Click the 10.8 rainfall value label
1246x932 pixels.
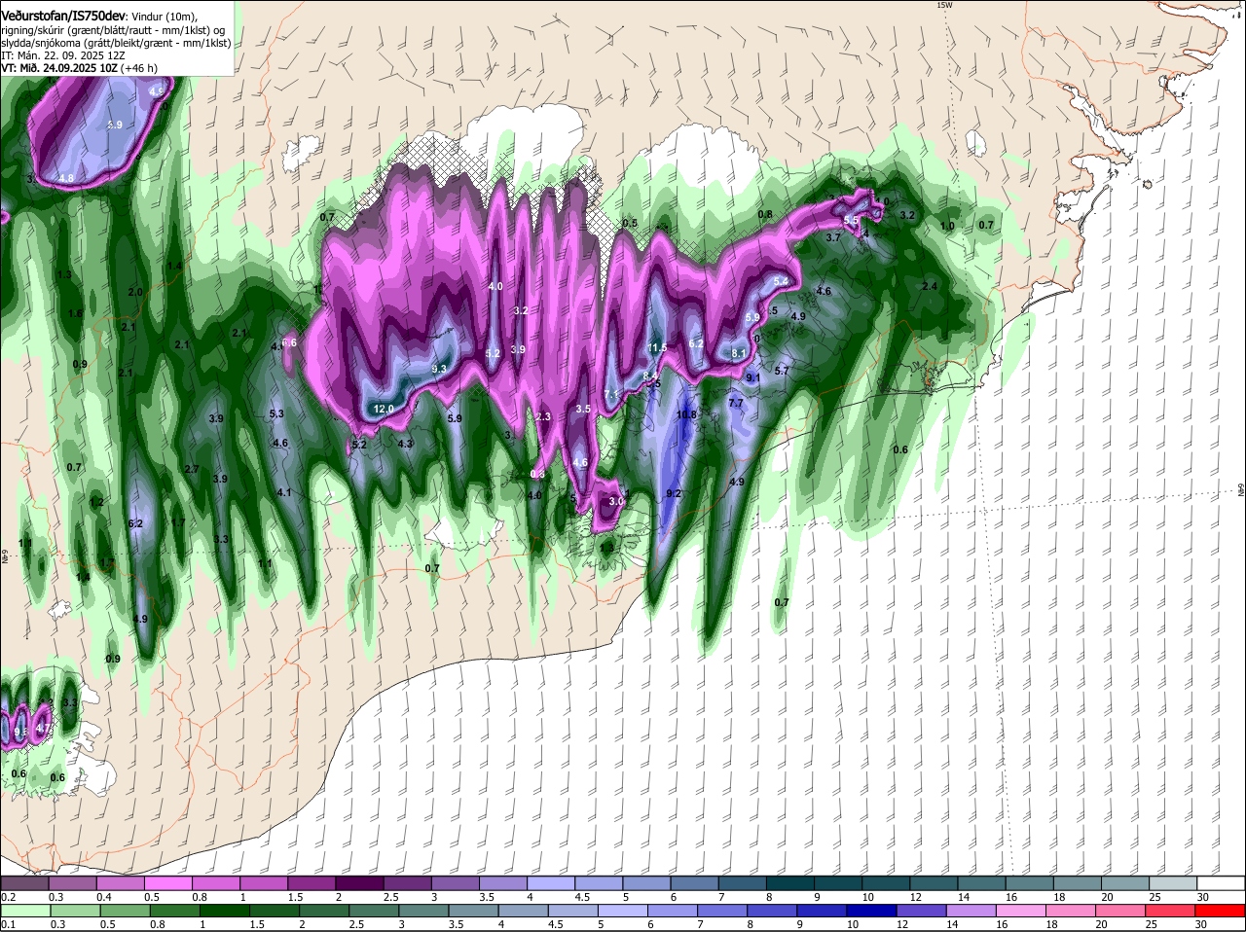[686, 414]
